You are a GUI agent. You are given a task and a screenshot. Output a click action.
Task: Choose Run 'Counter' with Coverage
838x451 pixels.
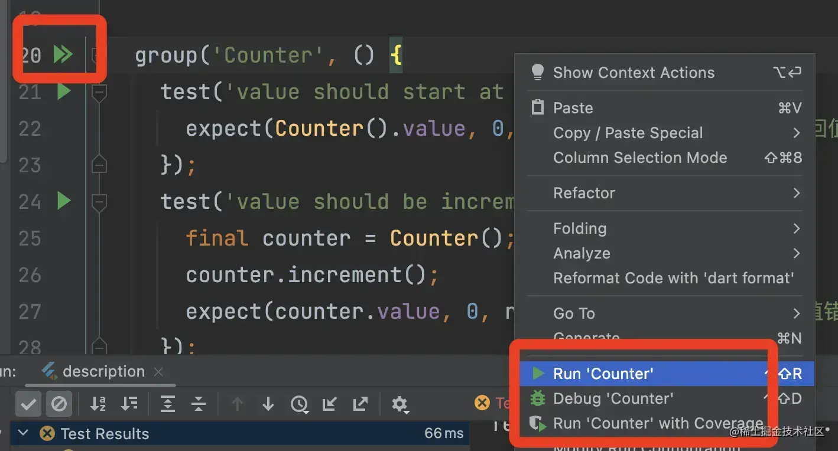[666, 423]
